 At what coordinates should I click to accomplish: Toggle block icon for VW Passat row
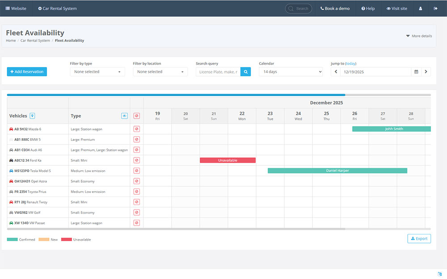tap(137, 223)
